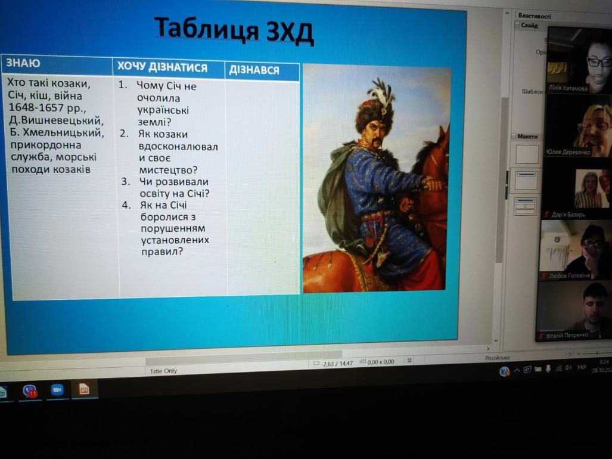
Task: Select the title with two content boxes layout thumbnail
Action: click(525, 206)
